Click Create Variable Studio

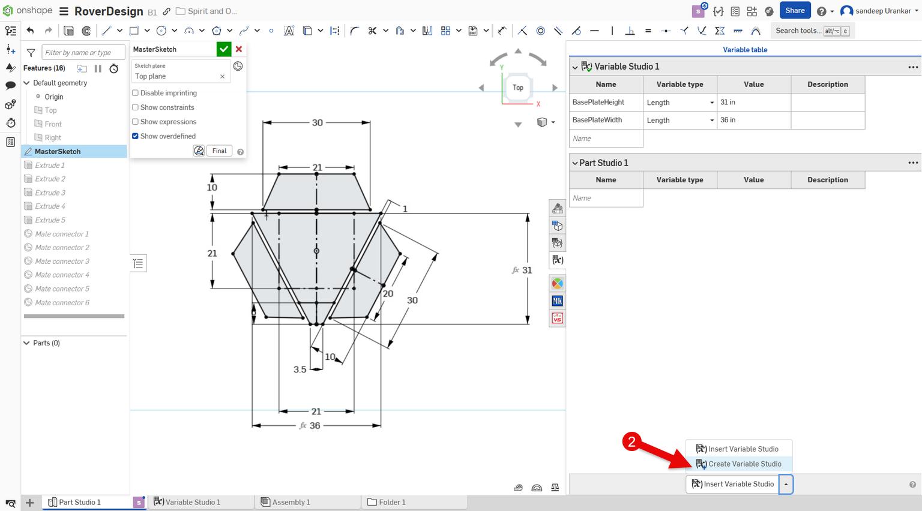click(x=745, y=464)
